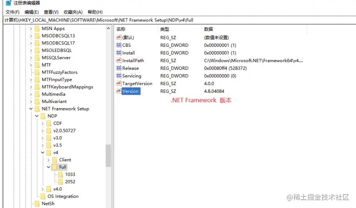
Task: Click the NDP folder icon
Action: (43, 116)
